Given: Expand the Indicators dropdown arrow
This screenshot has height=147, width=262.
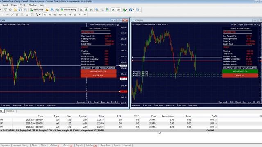Looking at the screenshot, I should (x=126, y=10).
